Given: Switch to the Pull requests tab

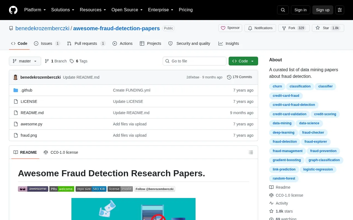Looking at the screenshot, I should [86, 43].
